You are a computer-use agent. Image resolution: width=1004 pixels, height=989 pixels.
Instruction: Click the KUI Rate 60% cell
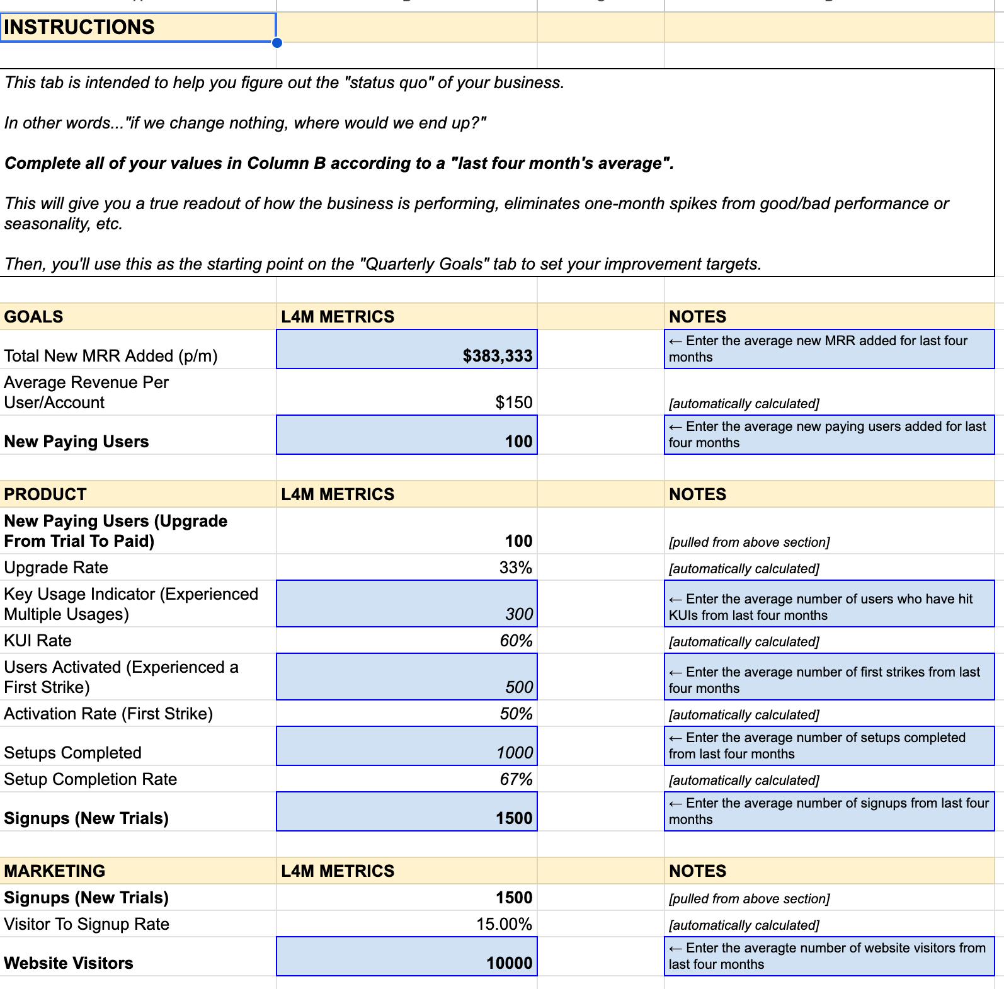pyautogui.click(x=407, y=641)
